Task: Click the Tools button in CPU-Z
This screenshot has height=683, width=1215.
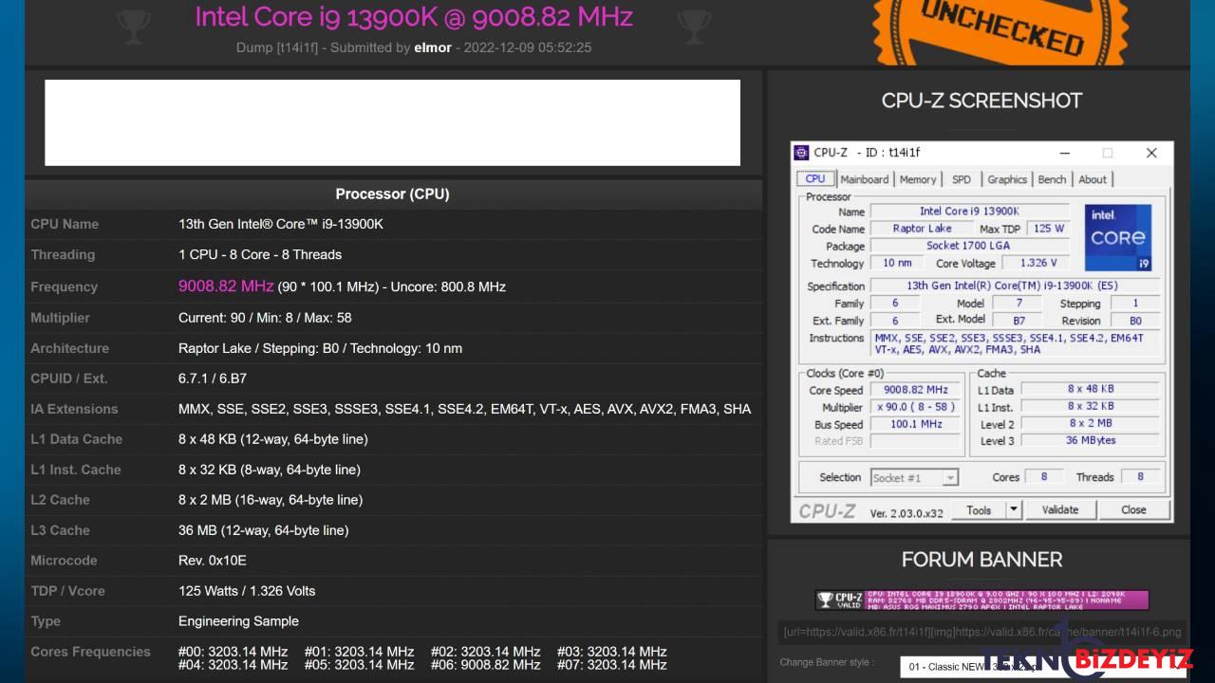Action: 979,509
